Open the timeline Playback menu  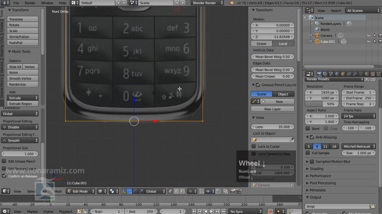pos(66,211)
